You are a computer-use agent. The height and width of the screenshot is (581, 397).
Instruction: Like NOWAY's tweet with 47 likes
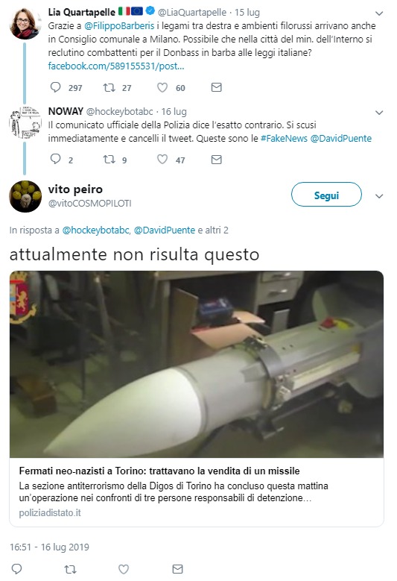point(162,160)
